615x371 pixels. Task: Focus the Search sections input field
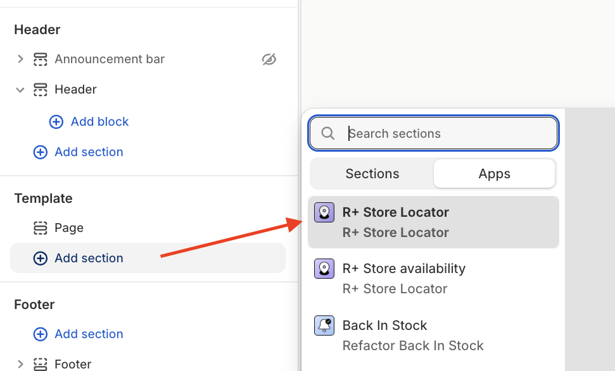[433, 133]
